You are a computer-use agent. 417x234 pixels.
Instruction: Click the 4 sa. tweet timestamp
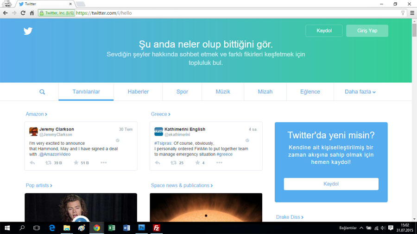[253, 129]
